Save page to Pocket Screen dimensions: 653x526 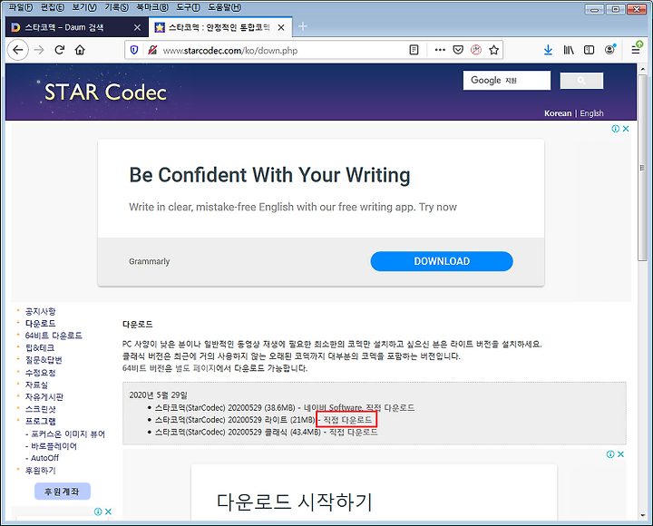[x=458, y=51]
